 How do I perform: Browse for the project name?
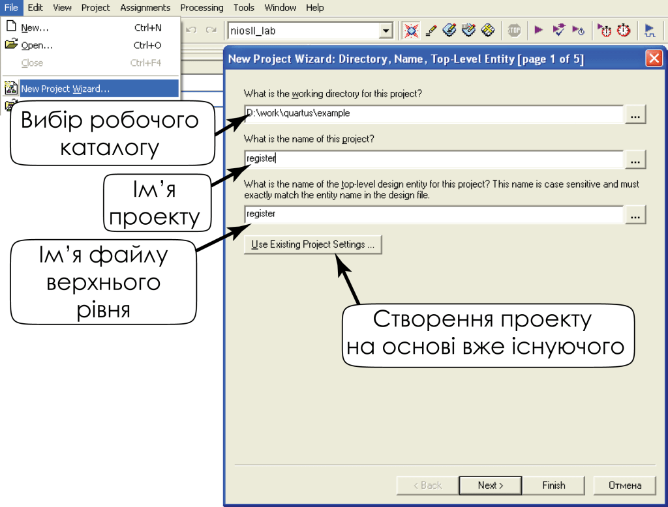click(x=635, y=159)
